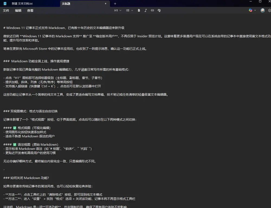
Task: Click the line starting '- **方法二**'
Action: pyautogui.click(x=69, y=199)
